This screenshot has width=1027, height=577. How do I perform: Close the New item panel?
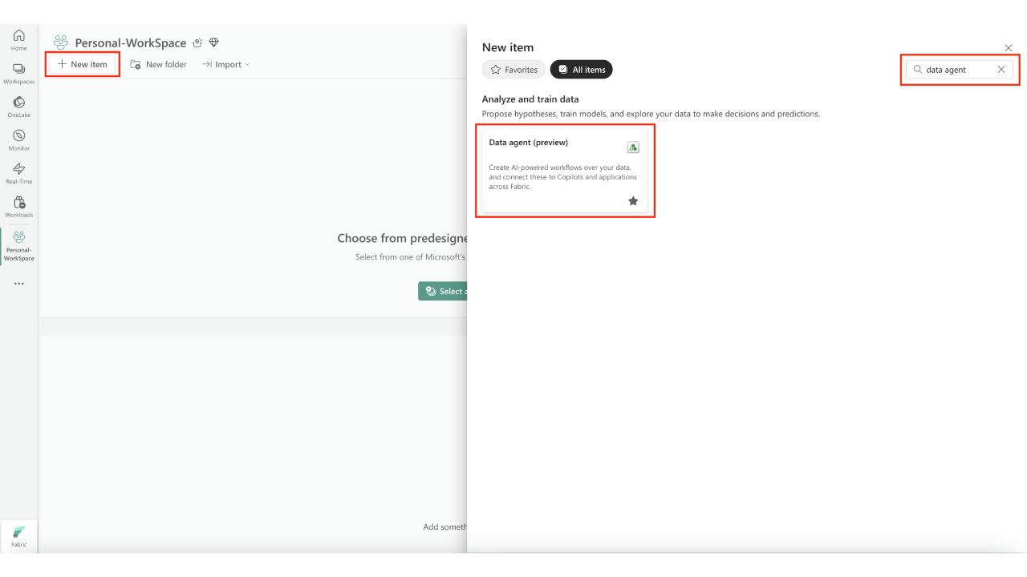coord(1009,48)
